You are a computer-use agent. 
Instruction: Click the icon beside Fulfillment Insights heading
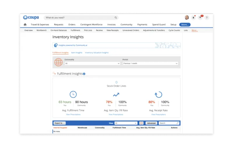click(54, 73)
